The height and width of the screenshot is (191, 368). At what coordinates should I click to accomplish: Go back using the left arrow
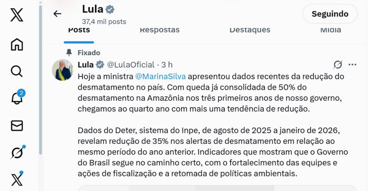(x=57, y=14)
